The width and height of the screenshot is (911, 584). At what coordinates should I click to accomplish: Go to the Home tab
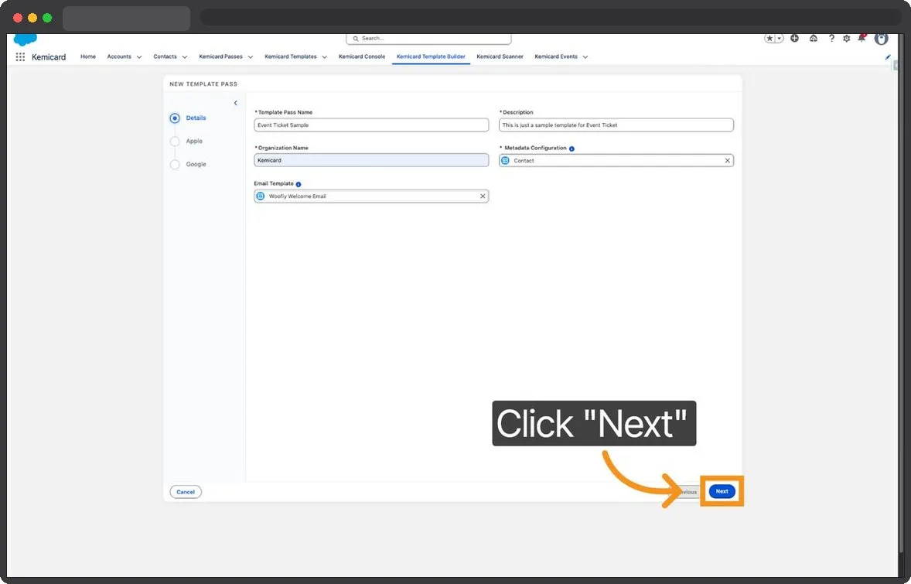point(87,56)
